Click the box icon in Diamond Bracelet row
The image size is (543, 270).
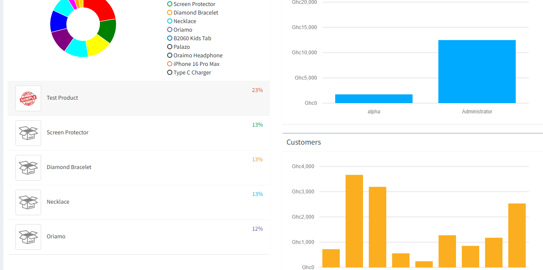click(28, 168)
